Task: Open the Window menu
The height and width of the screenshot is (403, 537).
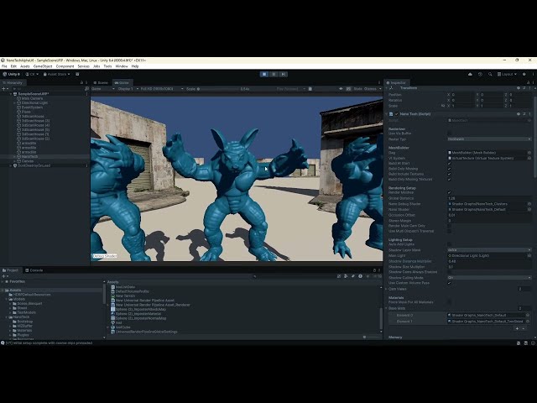Action: (x=122, y=66)
